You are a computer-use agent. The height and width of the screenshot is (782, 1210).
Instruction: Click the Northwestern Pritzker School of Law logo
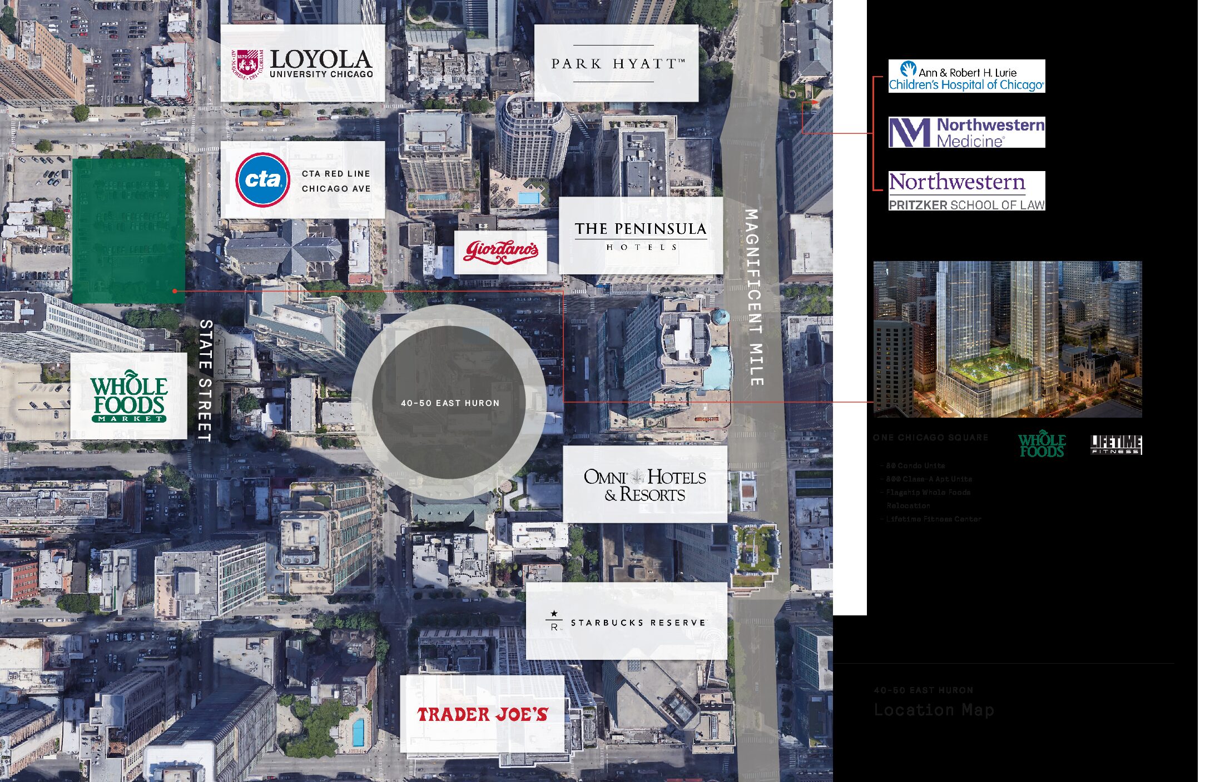(x=966, y=191)
